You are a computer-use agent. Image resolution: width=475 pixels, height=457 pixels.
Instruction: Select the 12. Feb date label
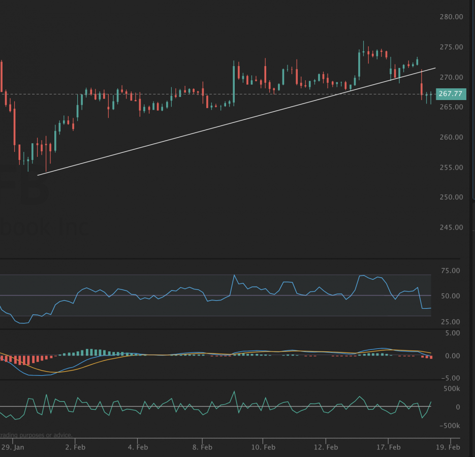pyautogui.click(x=326, y=447)
